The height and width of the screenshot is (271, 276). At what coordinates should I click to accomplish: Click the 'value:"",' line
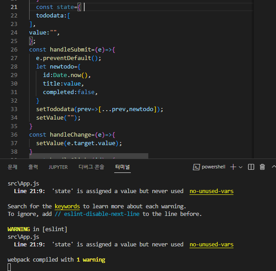[x=44, y=33]
